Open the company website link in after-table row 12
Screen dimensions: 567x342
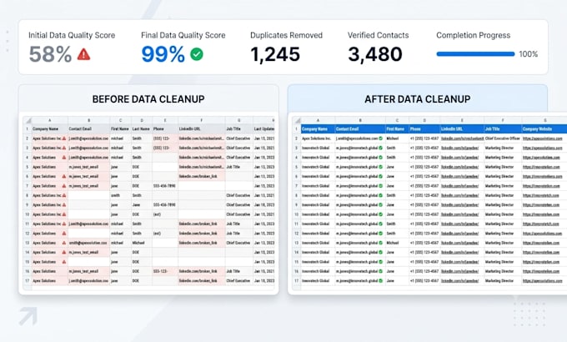tap(543, 234)
